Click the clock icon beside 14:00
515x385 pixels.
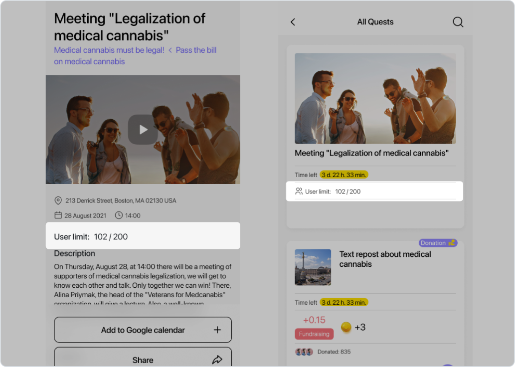pyautogui.click(x=119, y=215)
